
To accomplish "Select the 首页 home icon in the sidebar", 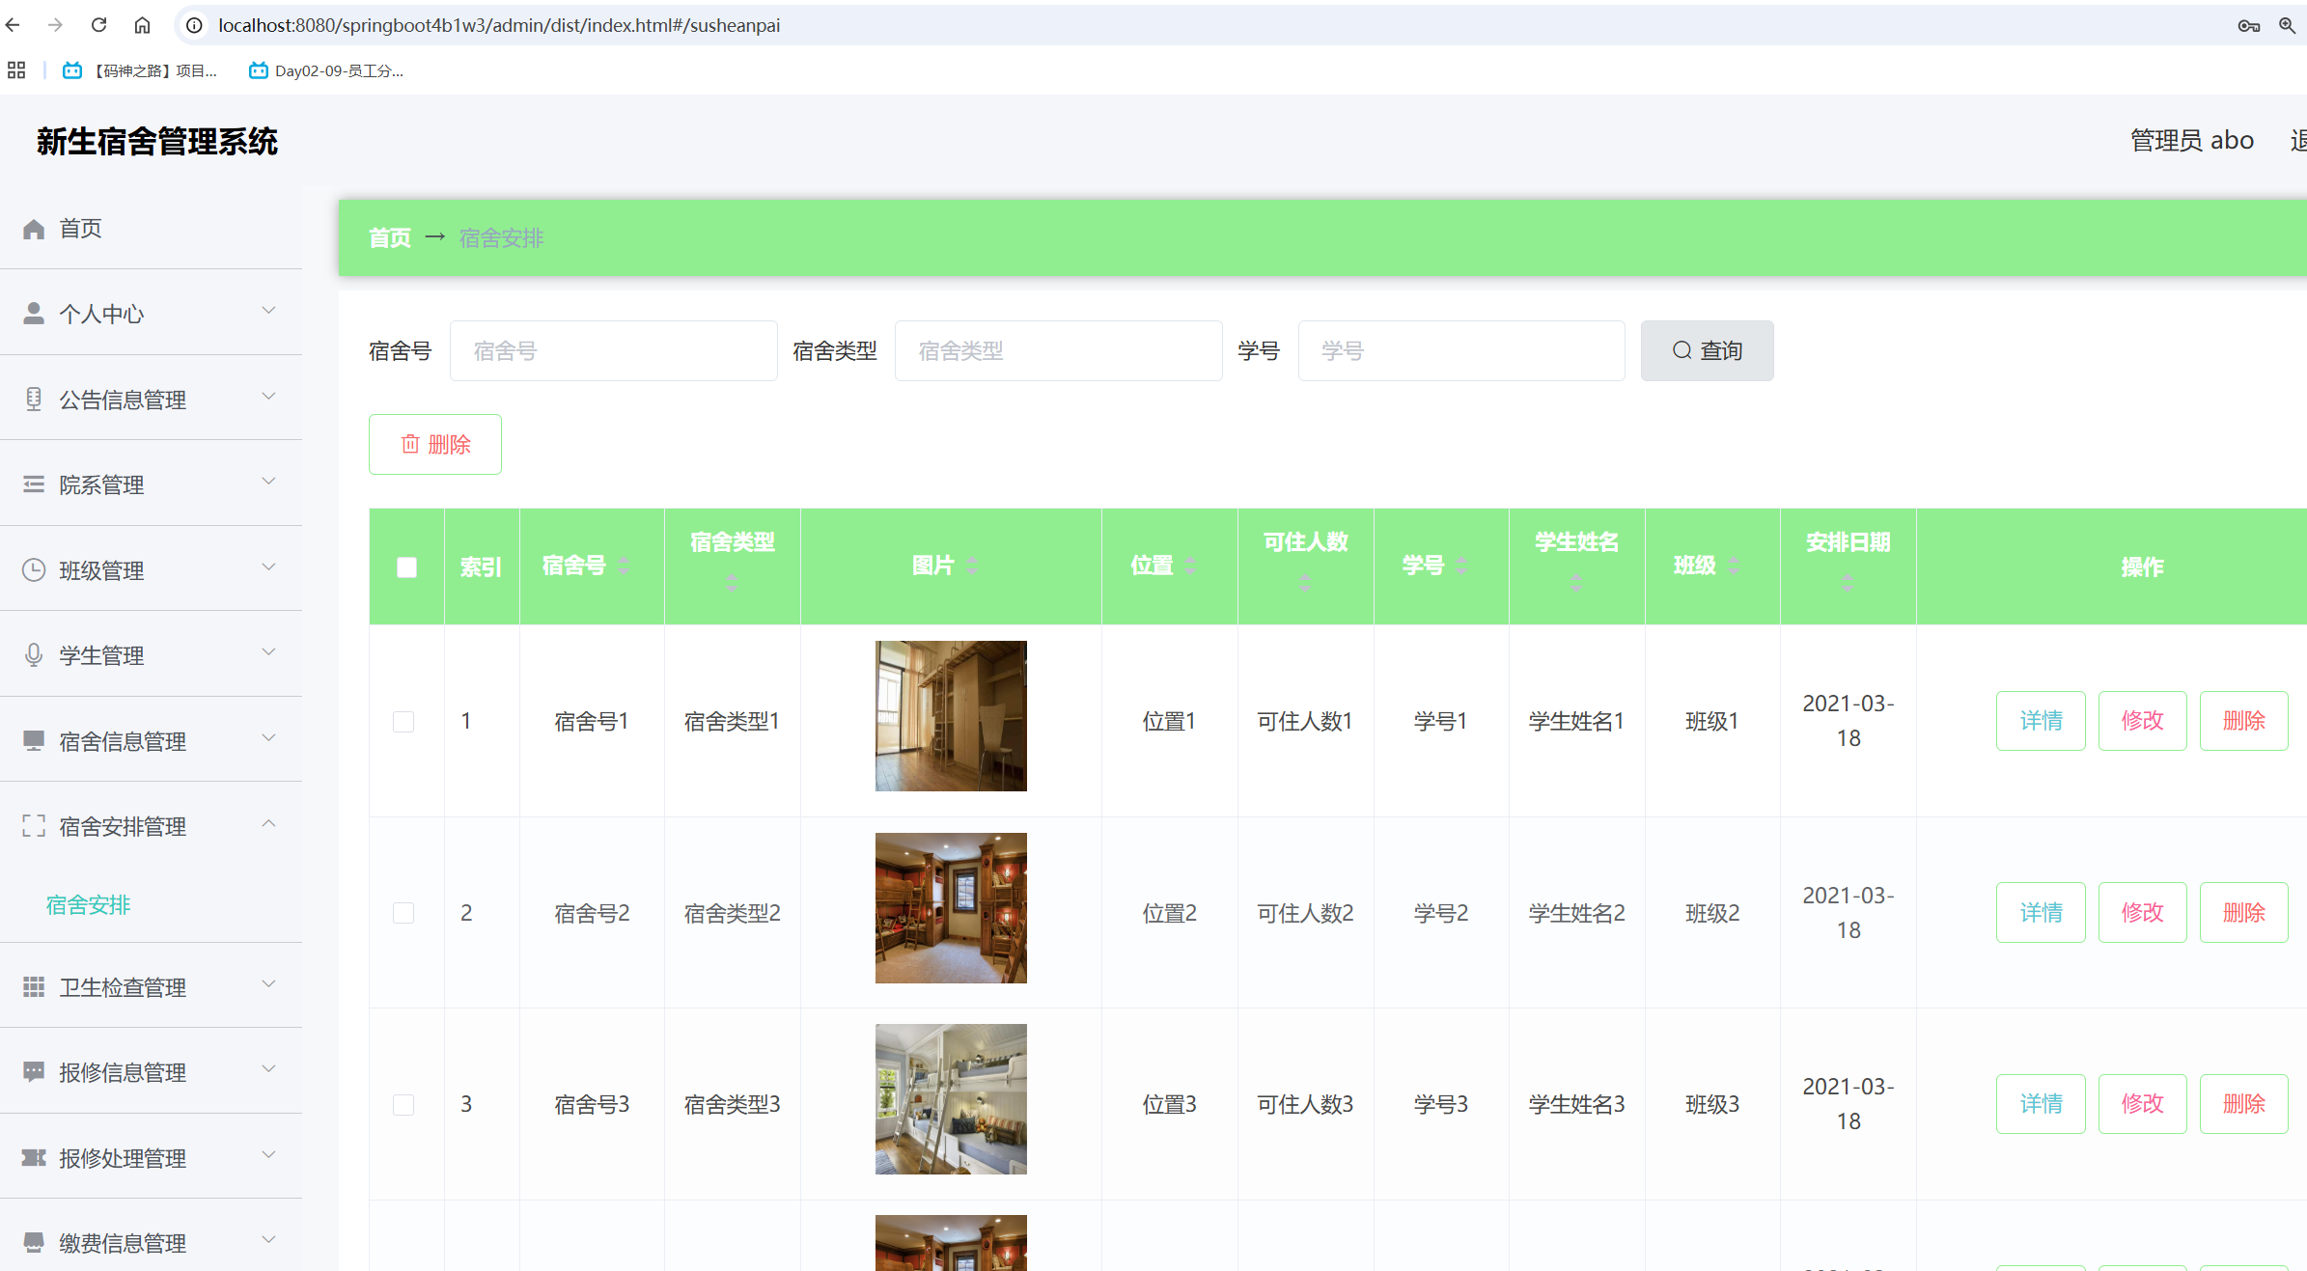I will pyautogui.click(x=34, y=228).
